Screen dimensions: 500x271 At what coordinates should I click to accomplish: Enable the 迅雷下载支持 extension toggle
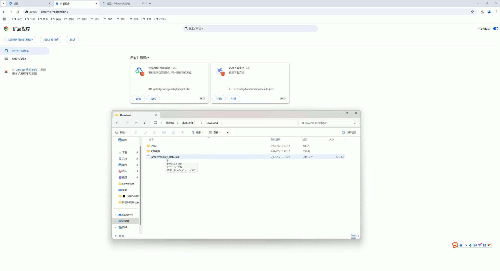click(283, 99)
